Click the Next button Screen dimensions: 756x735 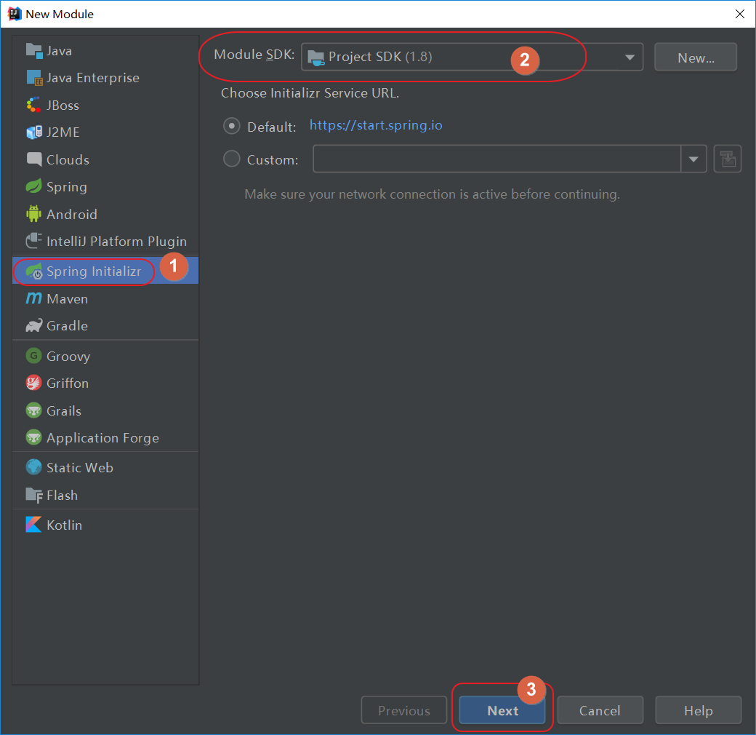tap(502, 710)
